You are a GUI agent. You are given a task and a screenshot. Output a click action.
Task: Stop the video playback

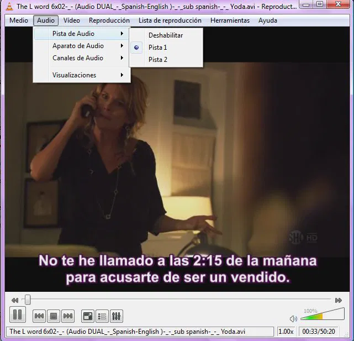pos(54,316)
